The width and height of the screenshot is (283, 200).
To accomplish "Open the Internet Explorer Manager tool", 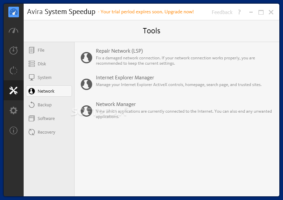I will [125, 78].
